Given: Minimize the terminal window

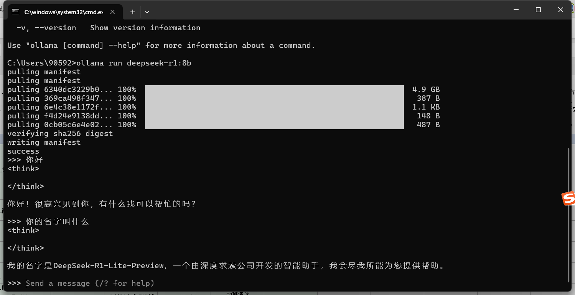Looking at the screenshot, I should [516, 10].
